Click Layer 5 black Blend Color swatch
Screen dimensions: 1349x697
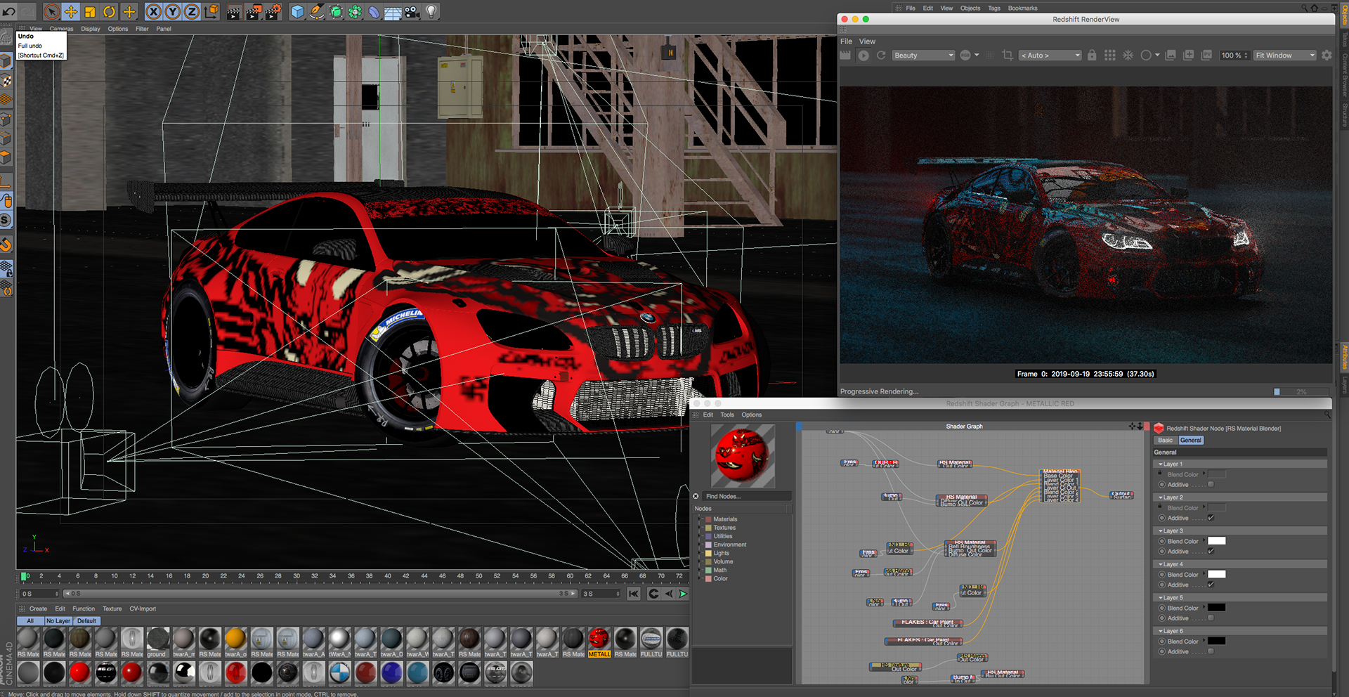[1216, 608]
